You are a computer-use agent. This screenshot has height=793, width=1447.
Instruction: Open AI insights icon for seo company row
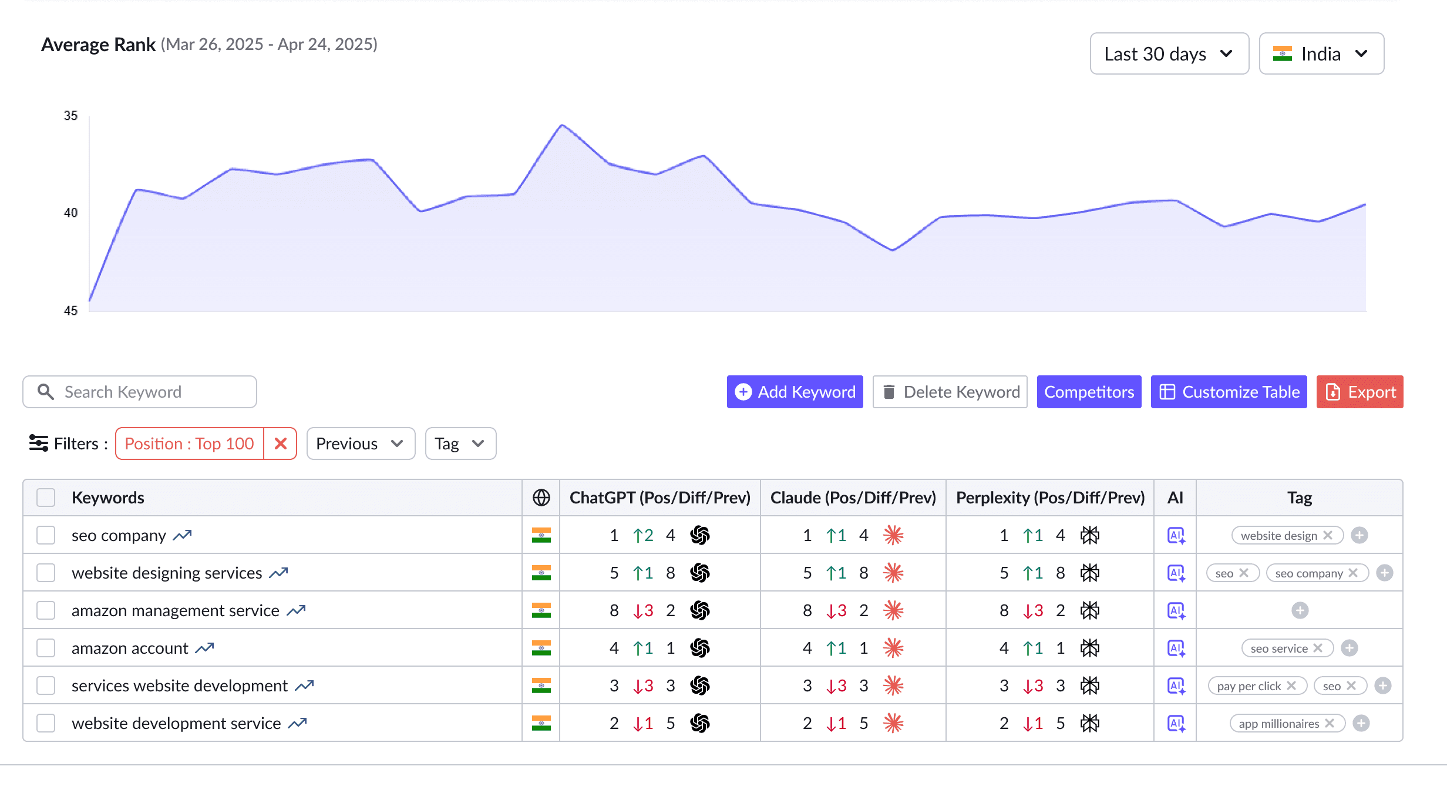pyautogui.click(x=1176, y=535)
